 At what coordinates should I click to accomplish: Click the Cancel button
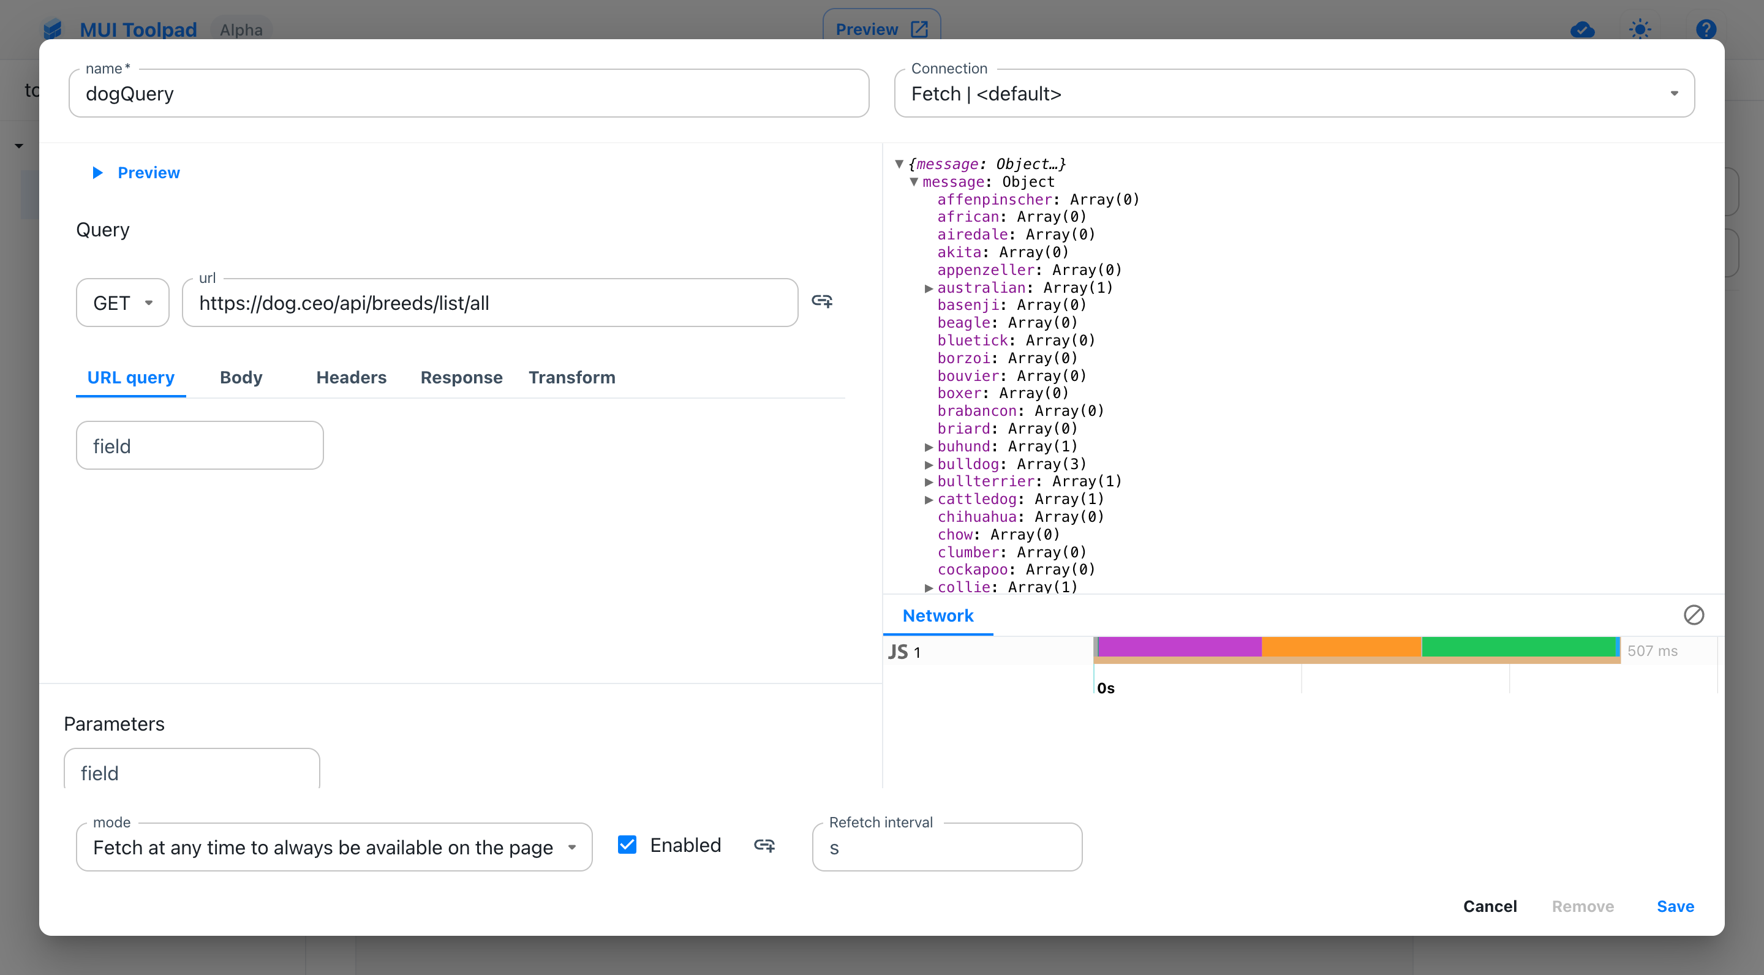1490,906
